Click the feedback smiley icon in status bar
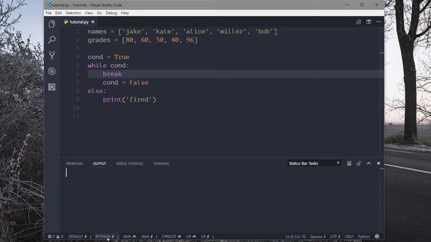 point(377,236)
